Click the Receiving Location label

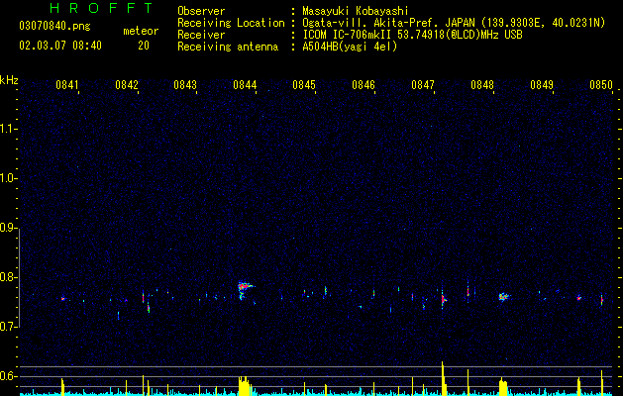point(231,23)
